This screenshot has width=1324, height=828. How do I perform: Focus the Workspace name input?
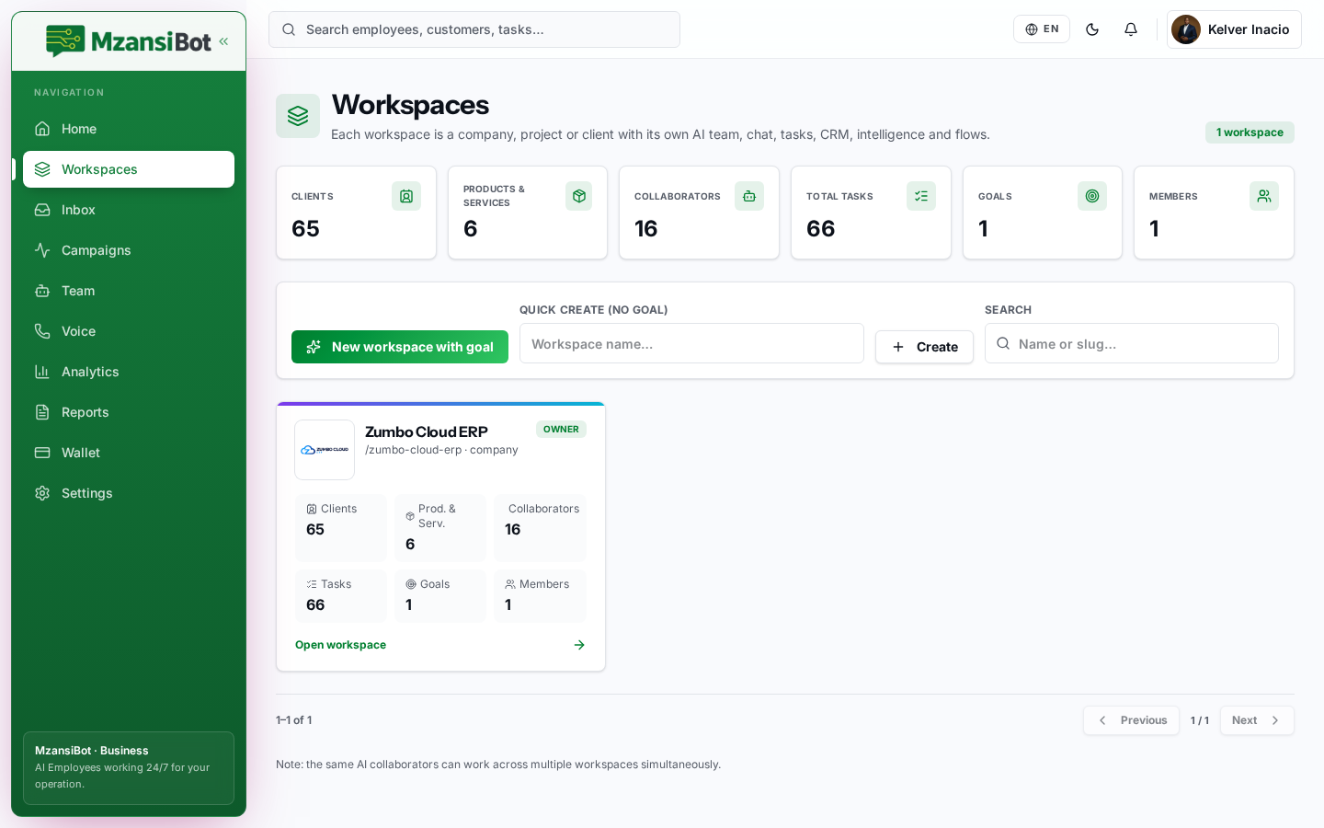691,343
